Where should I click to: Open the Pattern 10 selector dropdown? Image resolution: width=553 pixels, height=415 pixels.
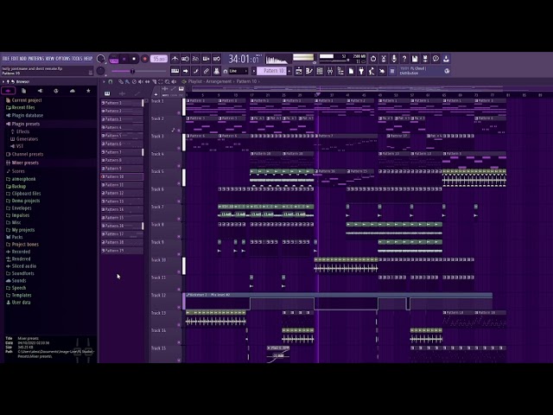pos(271,71)
